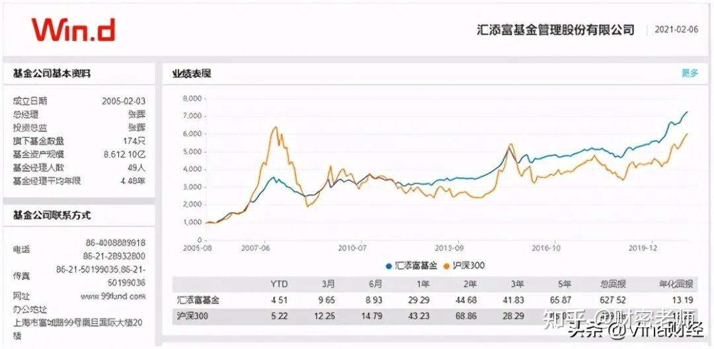The width and height of the screenshot is (714, 349).
Task: Select the 6月 column header
Action: 376,284
